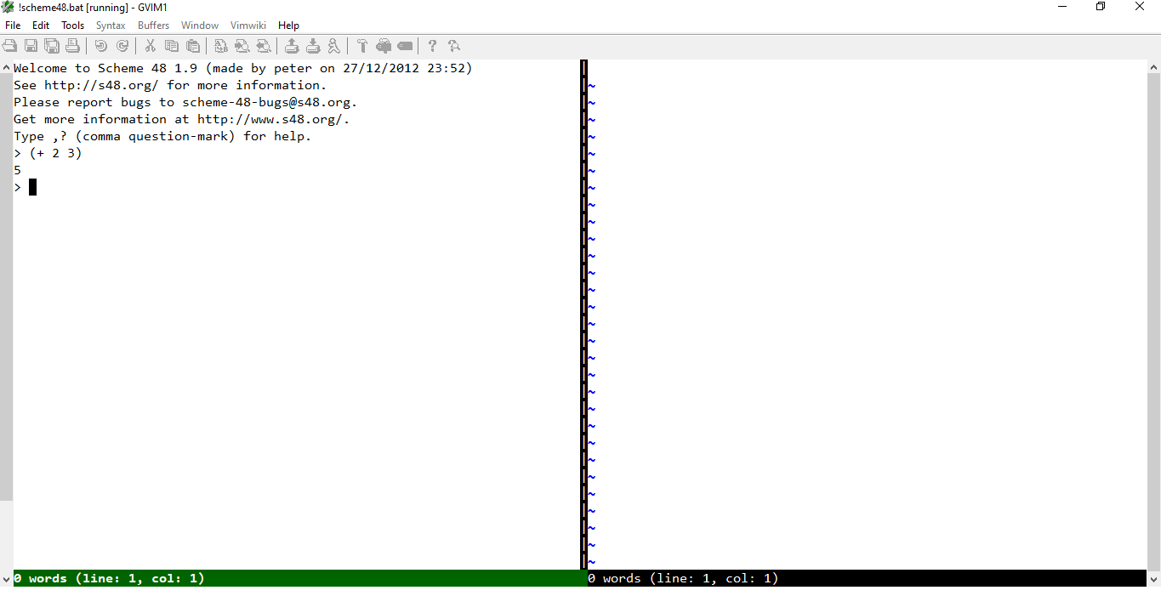Screen dimensions: 1161x613
Task: Click the Redo toolbar icon
Action: (122, 46)
